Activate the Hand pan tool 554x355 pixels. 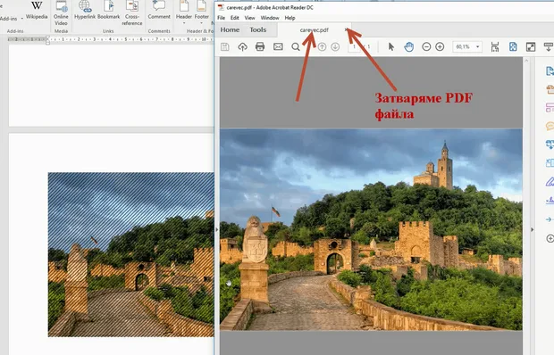408,46
